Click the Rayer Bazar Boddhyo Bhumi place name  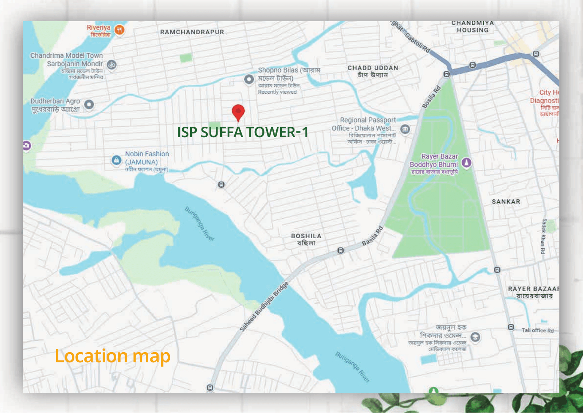click(x=434, y=160)
